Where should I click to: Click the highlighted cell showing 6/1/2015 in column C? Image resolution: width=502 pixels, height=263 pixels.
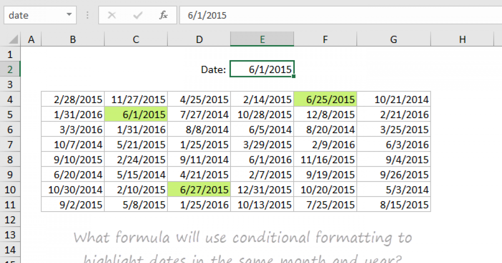coord(136,114)
